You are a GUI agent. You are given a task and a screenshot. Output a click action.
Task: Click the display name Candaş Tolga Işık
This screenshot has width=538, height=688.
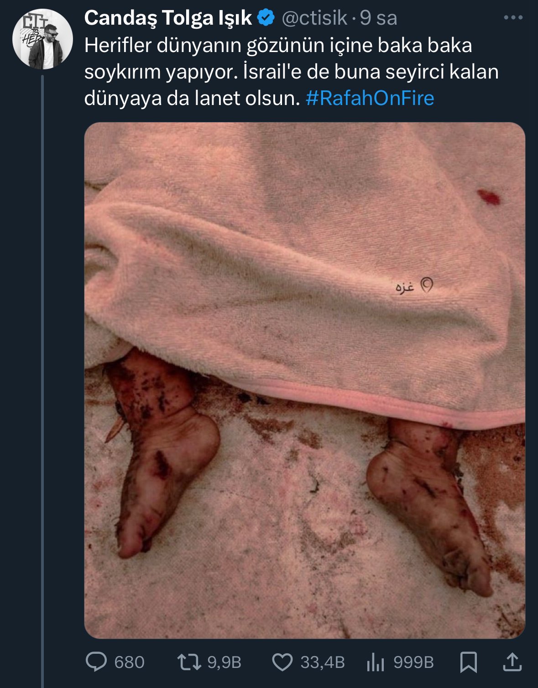tap(168, 18)
